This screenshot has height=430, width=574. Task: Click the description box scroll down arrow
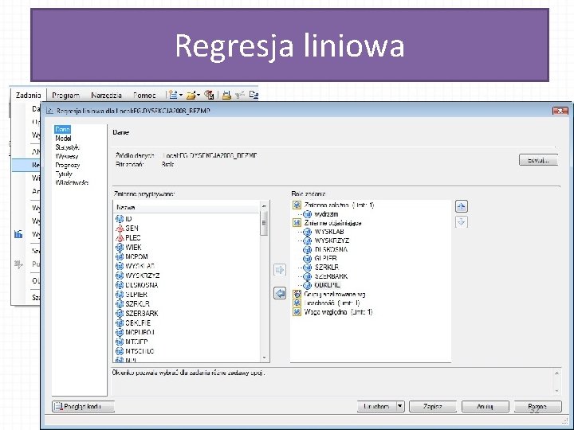pos(556,391)
